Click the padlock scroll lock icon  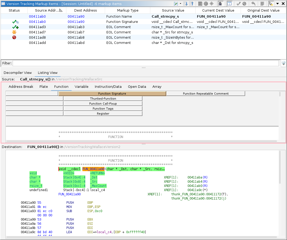pyautogui.click(x=220, y=4)
